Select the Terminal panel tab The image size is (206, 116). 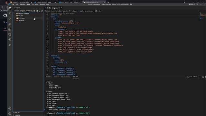(x=76, y=77)
